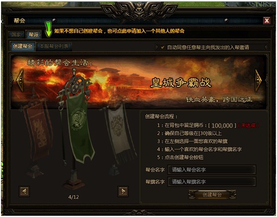Image resolution: width=277 pixels, height=217 pixels.
Task: Click the banner's left gold arrow
Action: (x=20, y=80)
